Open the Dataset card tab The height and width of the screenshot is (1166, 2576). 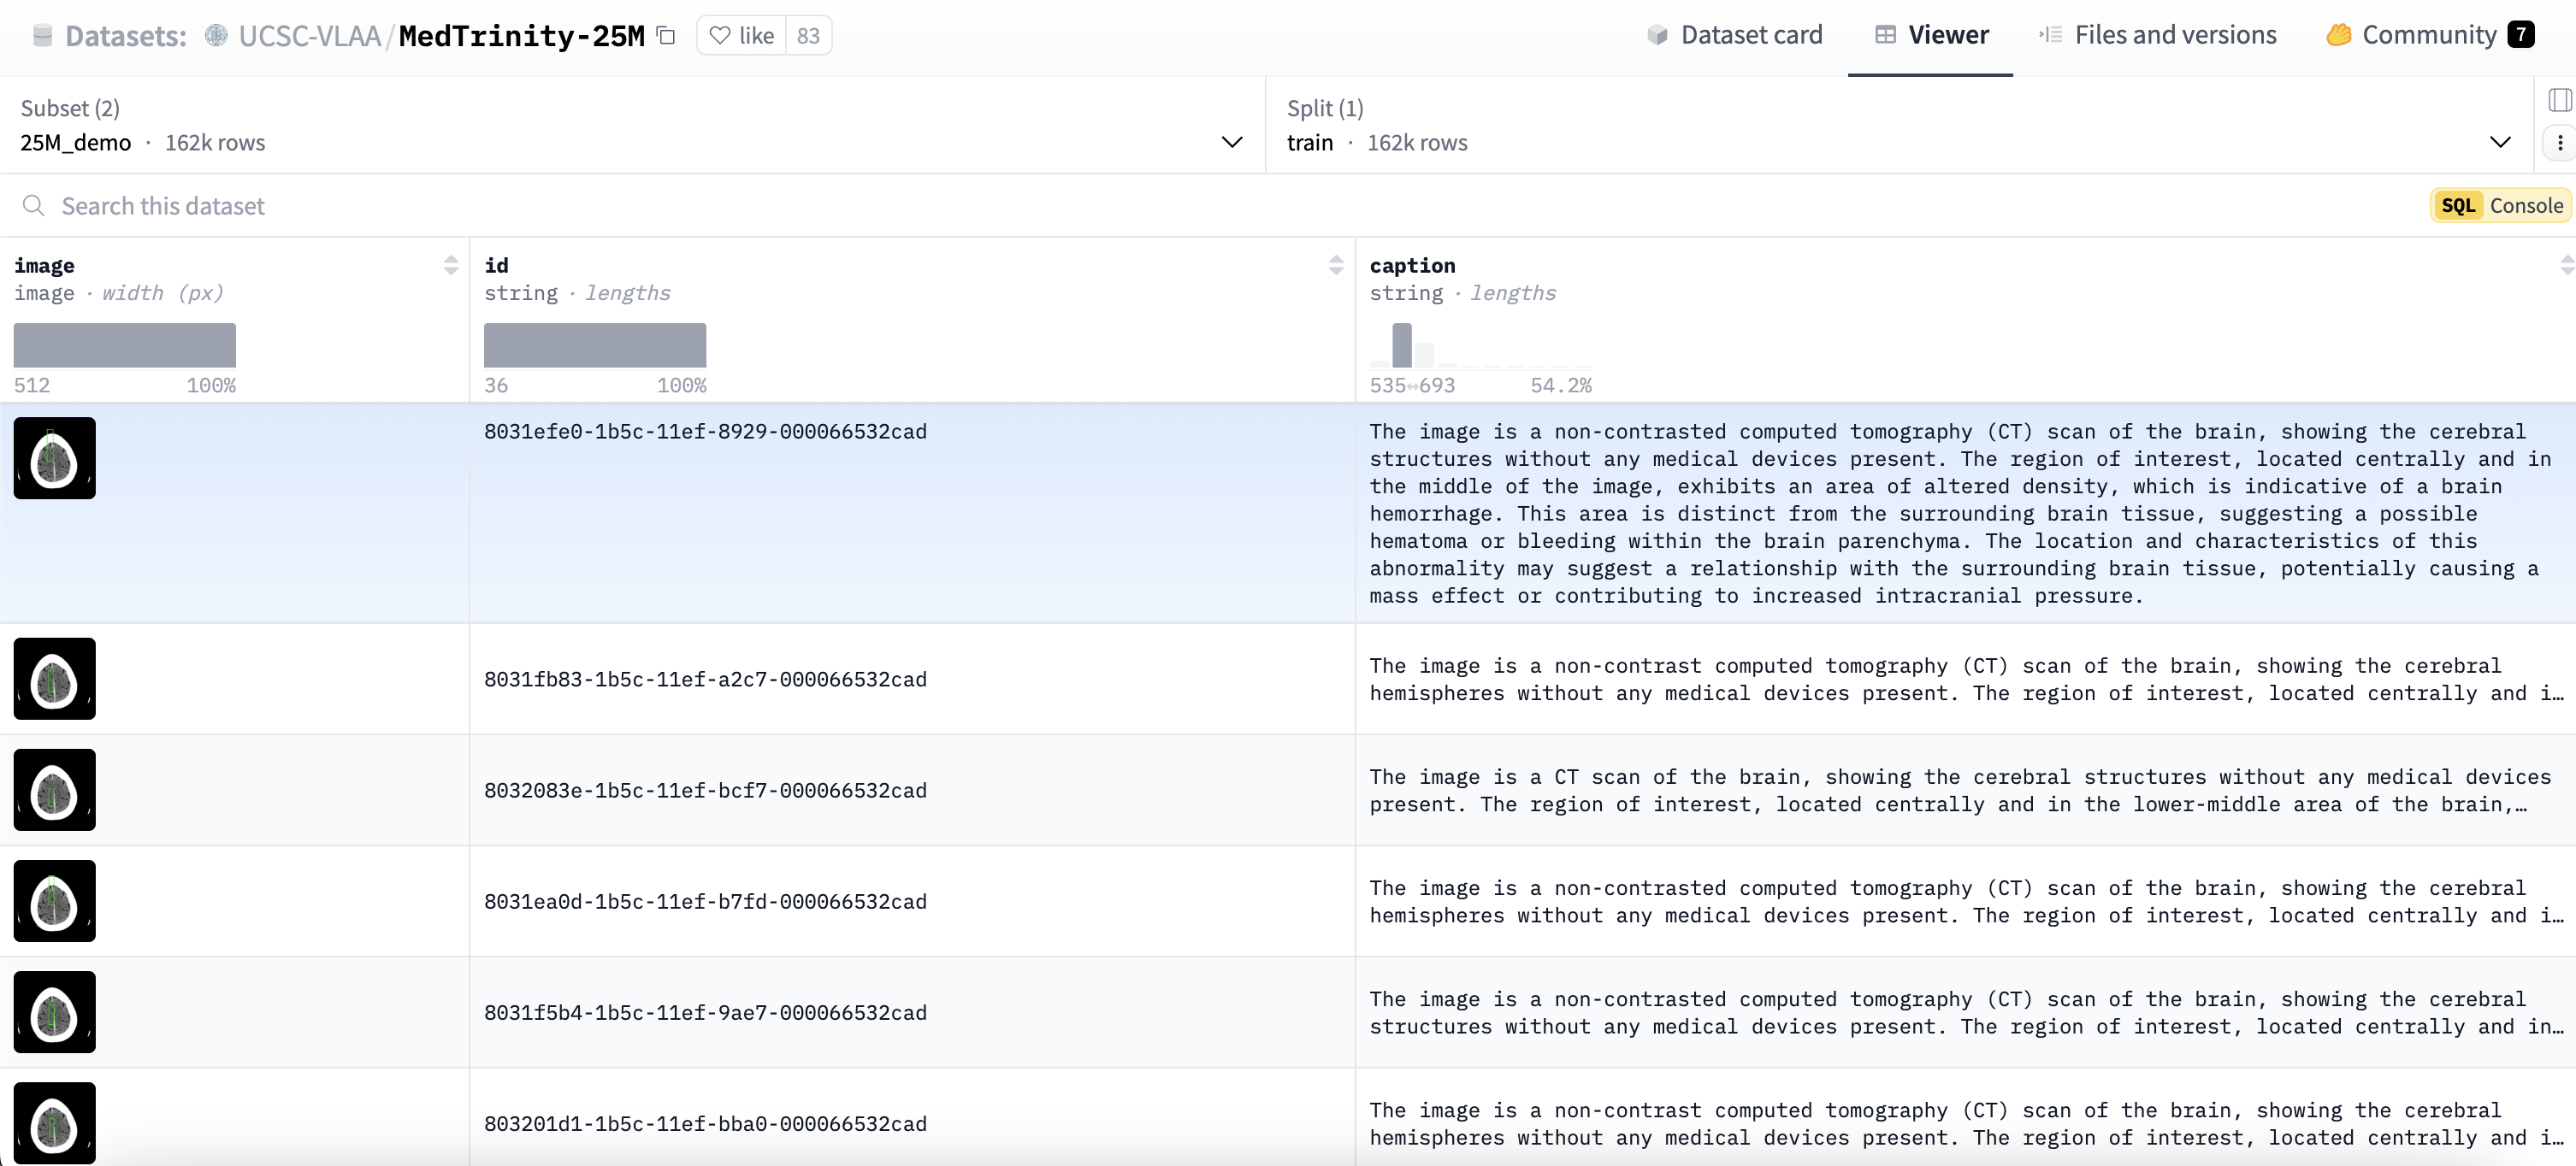pos(1735,36)
